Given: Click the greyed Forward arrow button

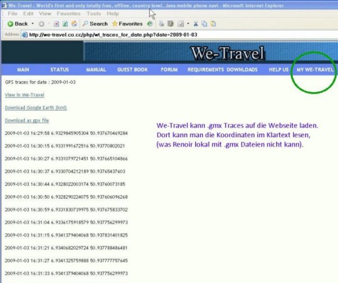Looking at the screenshot, I should tap(41, 24).
